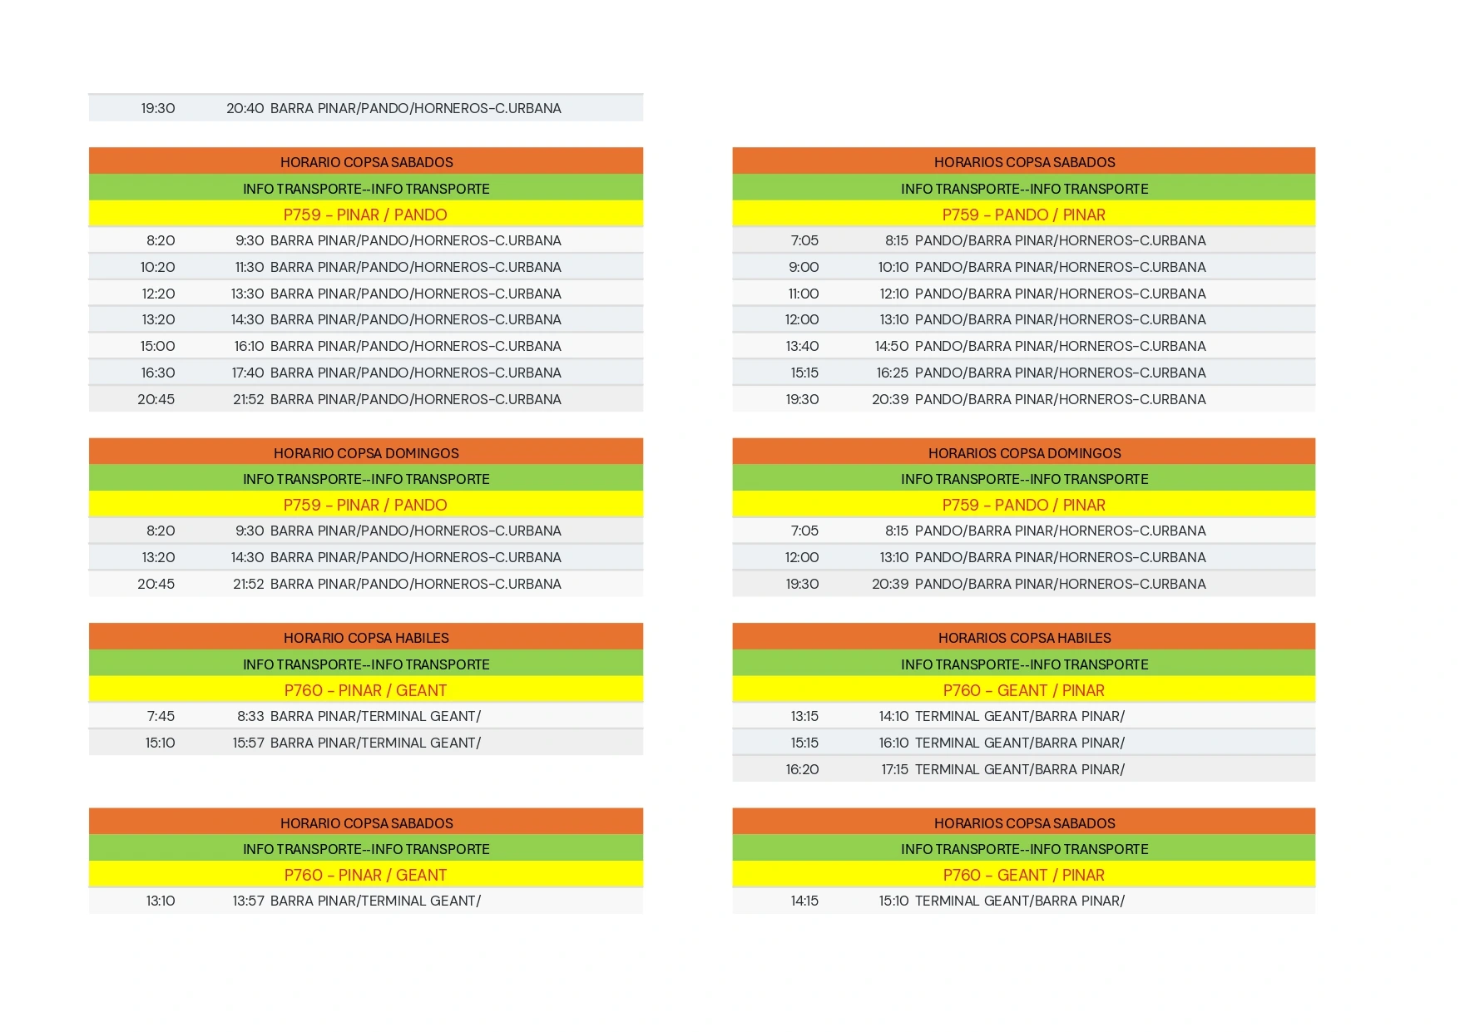Click P759 - PANDO / PINAR title under DOMINGOS

click(x=1024, y=505)
